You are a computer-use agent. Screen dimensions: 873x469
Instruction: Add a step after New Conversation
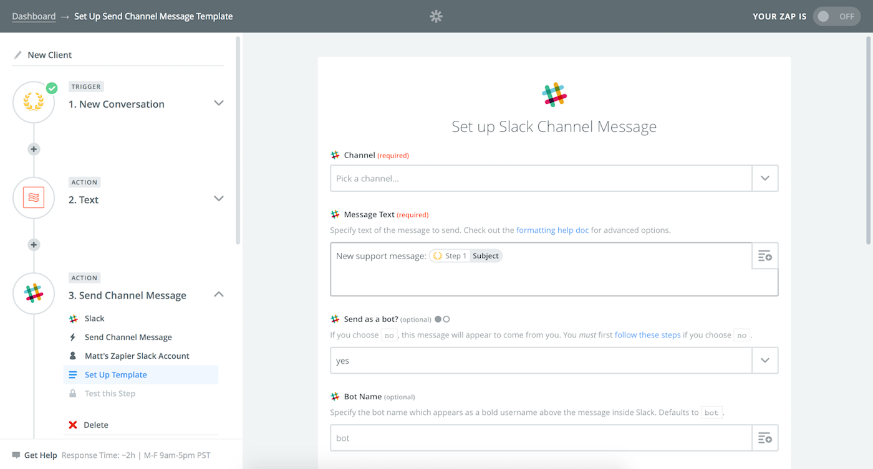point(34,149)
